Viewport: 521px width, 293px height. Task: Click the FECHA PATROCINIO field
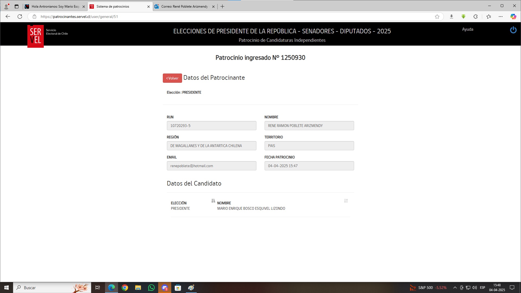[309, 166]
